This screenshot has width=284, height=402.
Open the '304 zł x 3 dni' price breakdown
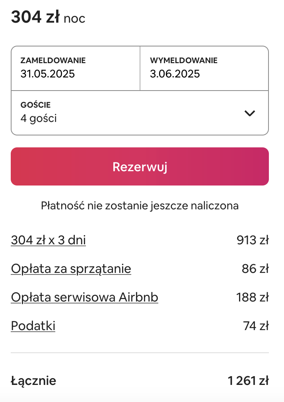click(48, 240)
